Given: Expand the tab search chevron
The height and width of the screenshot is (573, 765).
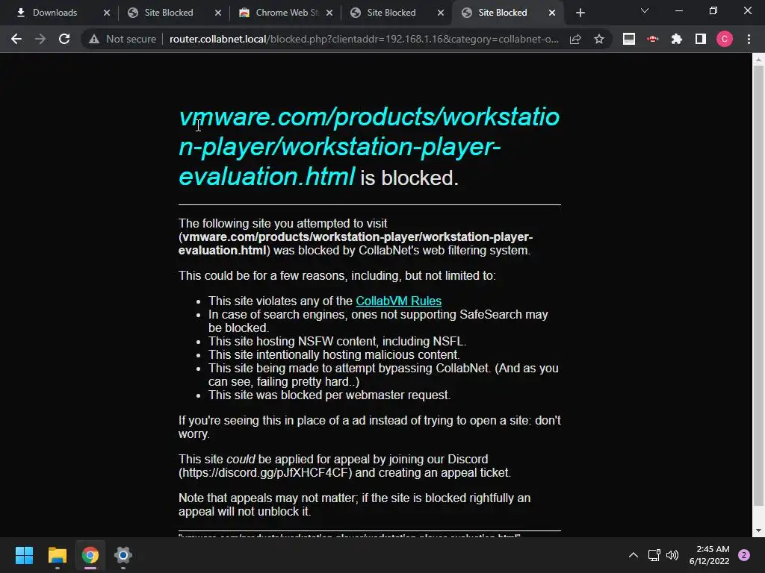Looking at the screenshot, I should tap(645, 10).
